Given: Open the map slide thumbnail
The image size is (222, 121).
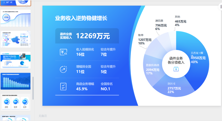Looking at the screenshot, I should [x=16, y=39].
